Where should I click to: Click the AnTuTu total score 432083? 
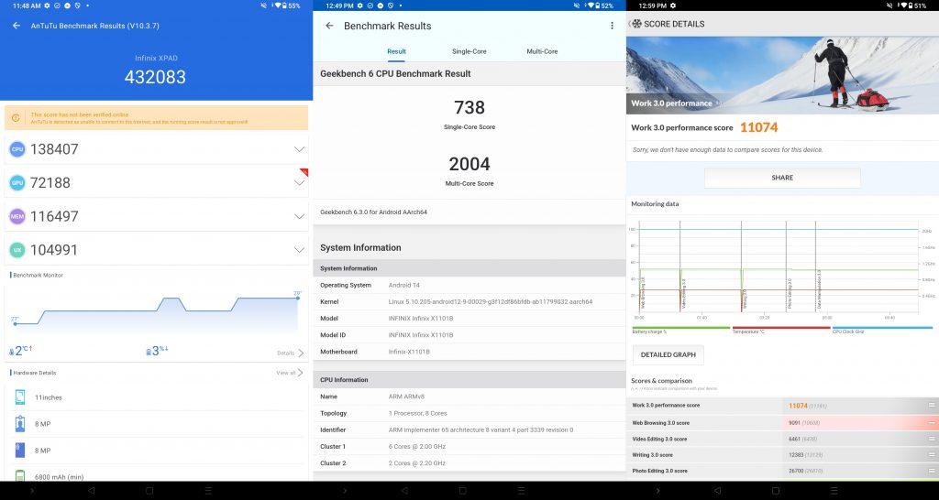tap(155, 77)
